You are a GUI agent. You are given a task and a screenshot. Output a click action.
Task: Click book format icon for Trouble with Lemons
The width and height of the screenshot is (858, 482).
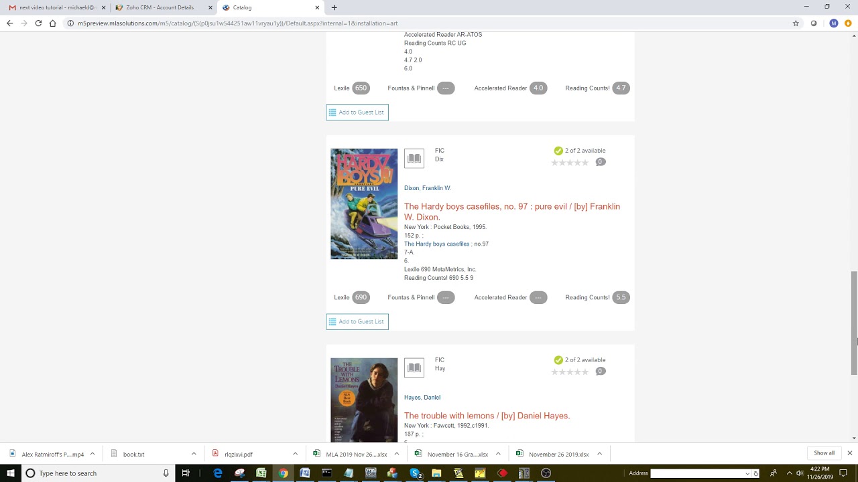pos(414,368)
